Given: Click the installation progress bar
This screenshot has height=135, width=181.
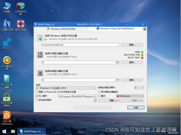Looking at the screenshot, I should [92, 107].
